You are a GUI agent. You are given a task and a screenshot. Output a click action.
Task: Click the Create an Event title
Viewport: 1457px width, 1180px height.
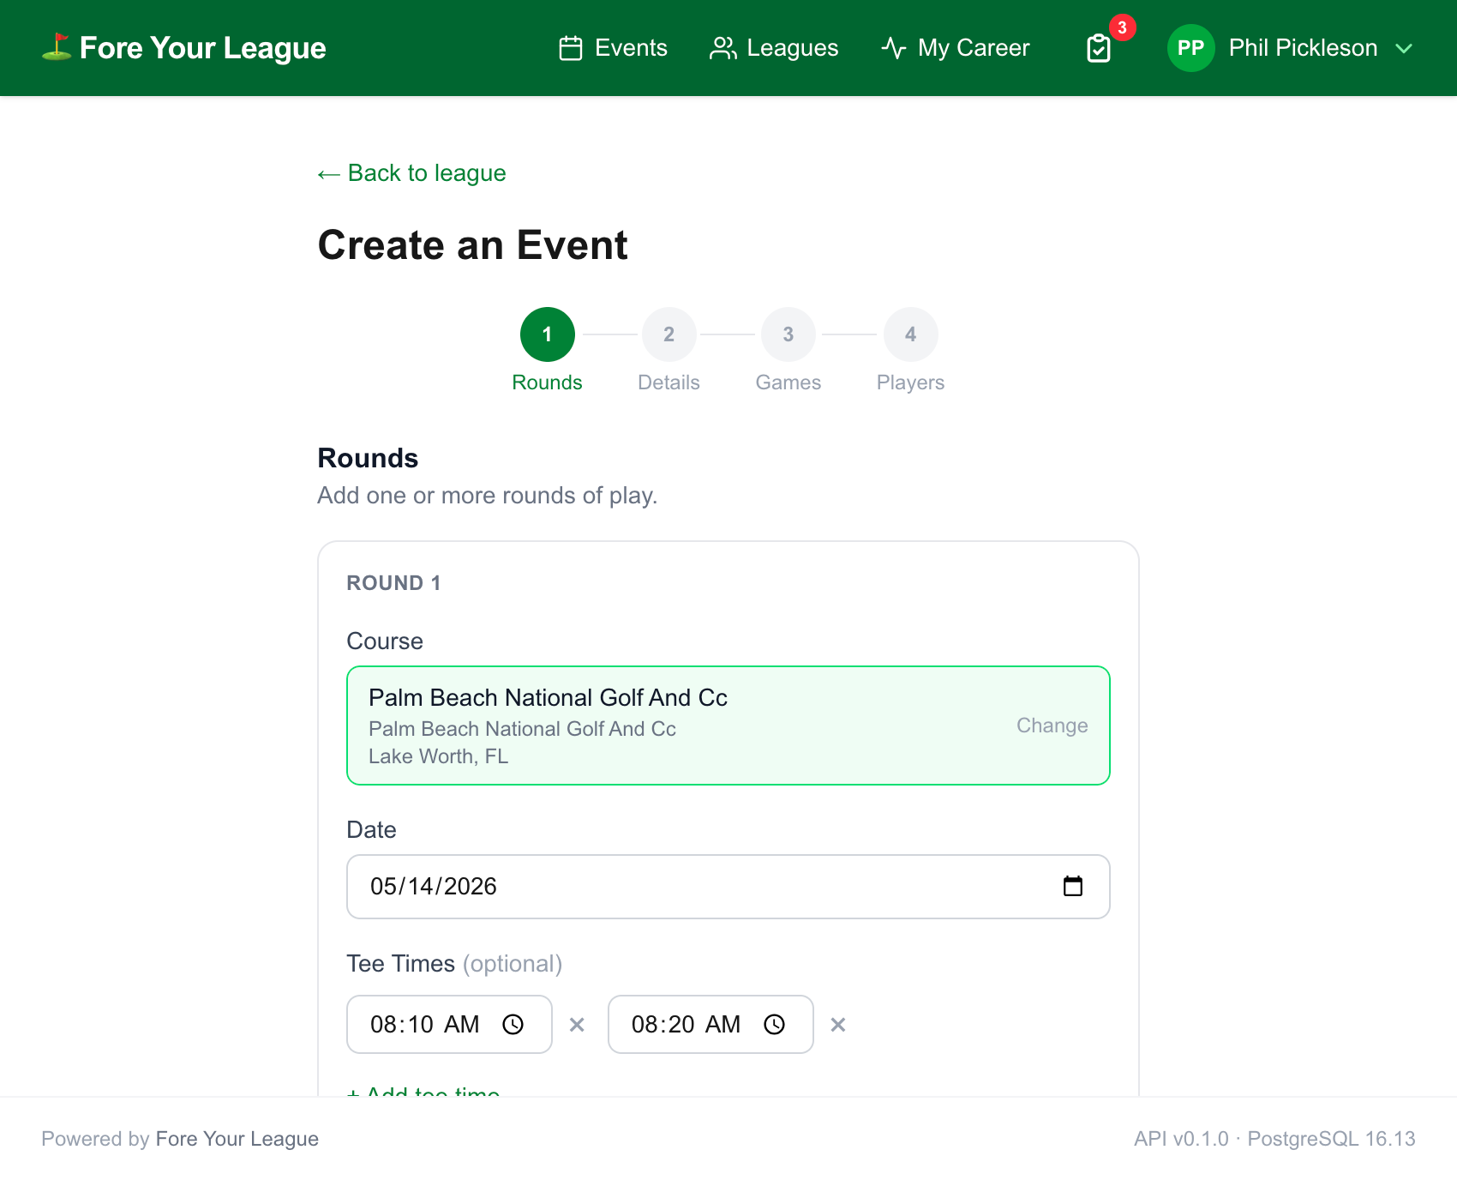coord(473,245)
